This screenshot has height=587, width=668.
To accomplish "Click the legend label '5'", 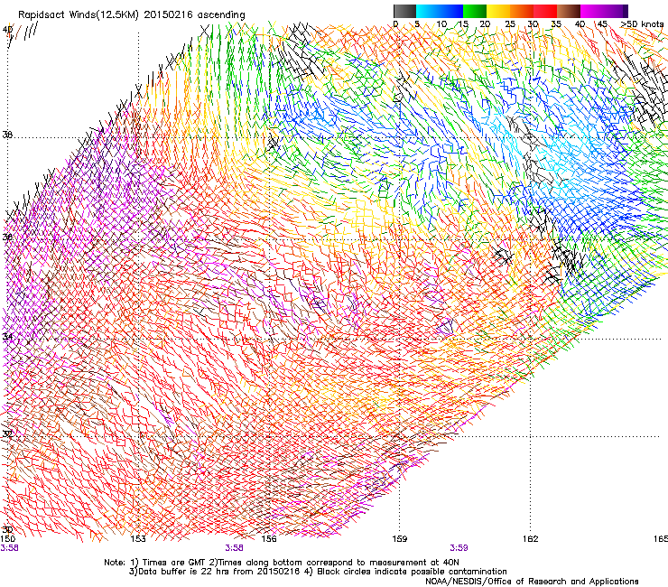I will [x=417, y=23].
